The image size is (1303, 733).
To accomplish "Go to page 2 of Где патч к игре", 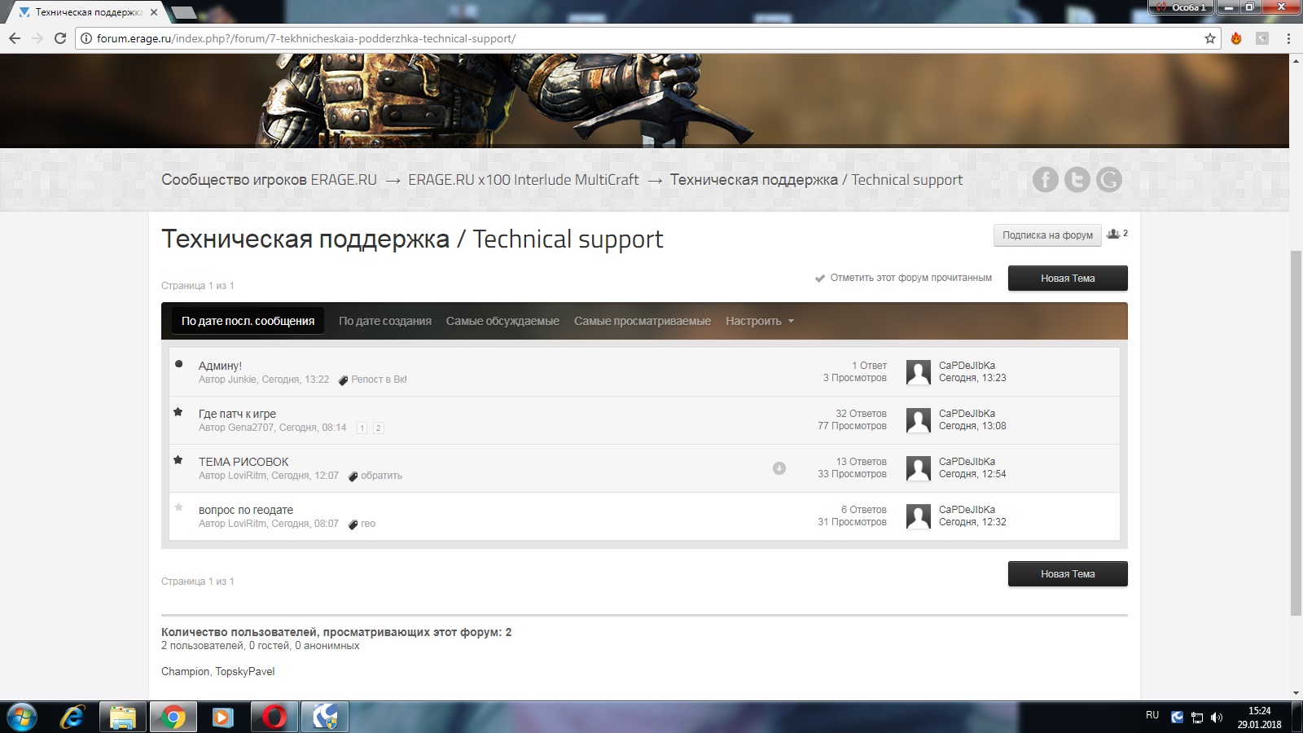I will pos(378,428).
